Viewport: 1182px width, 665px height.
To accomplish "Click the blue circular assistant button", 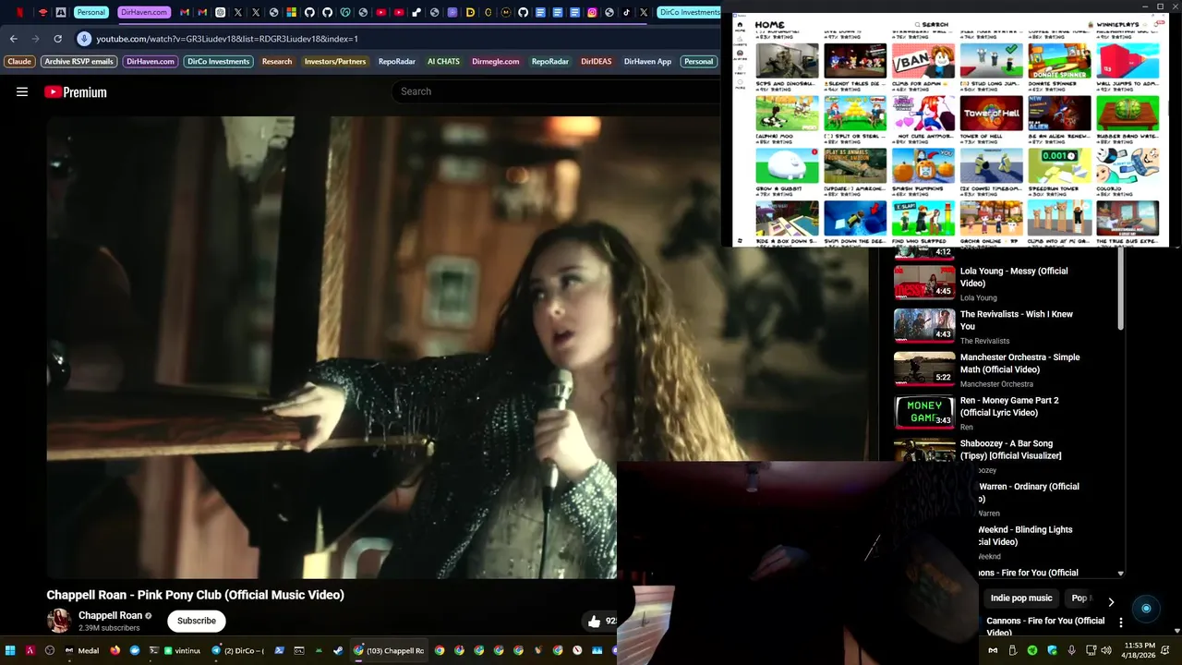I will [x=1146, y=609].
